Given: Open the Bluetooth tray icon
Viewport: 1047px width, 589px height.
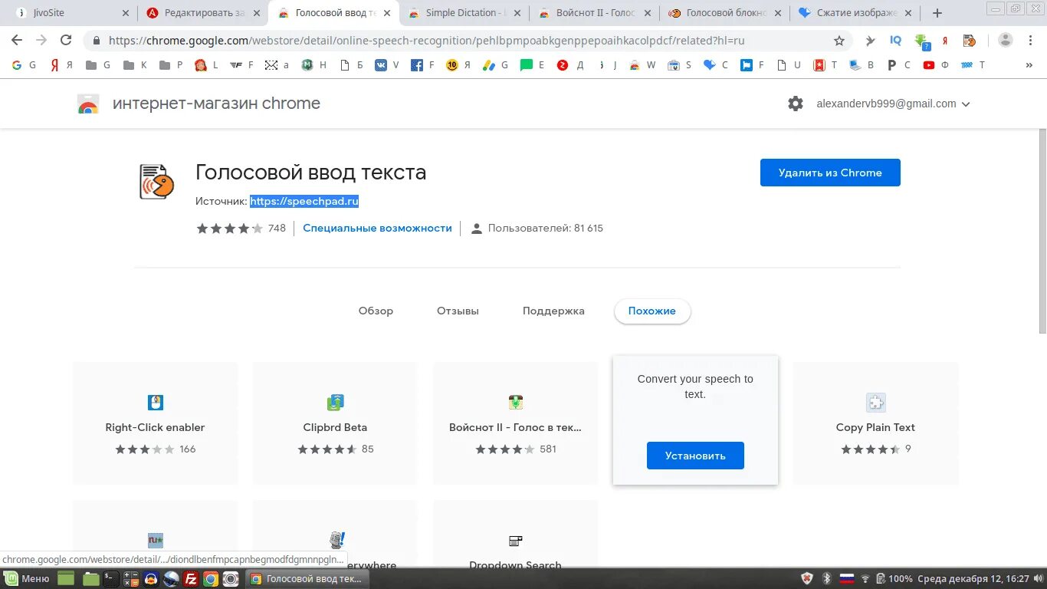Looking at the screenshot, I should (x=827, y=579).
